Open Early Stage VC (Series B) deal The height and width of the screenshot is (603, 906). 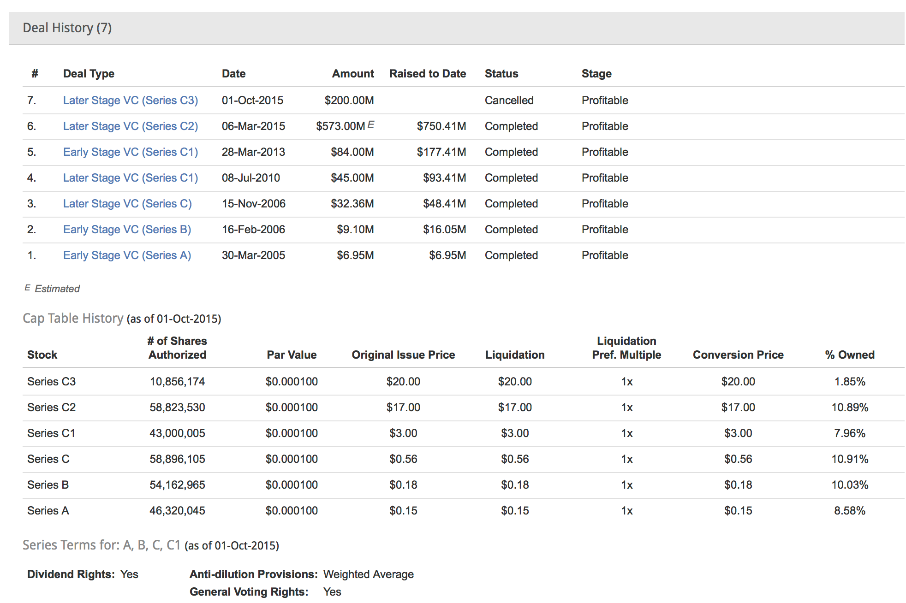(127, 230)
